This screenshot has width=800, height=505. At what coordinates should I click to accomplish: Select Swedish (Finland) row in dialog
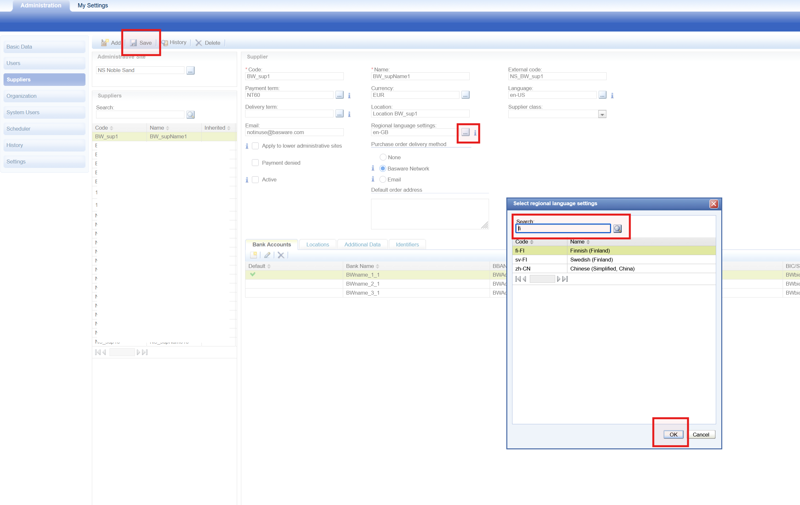[591, 260]
